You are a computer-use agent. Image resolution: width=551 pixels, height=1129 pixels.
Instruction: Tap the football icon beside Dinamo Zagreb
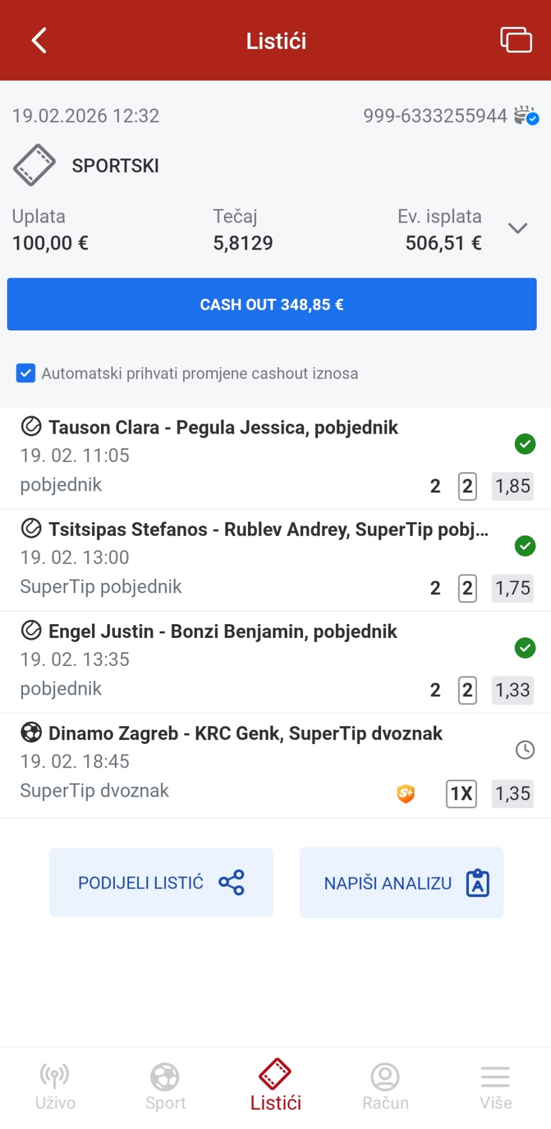tap(31, 733)
